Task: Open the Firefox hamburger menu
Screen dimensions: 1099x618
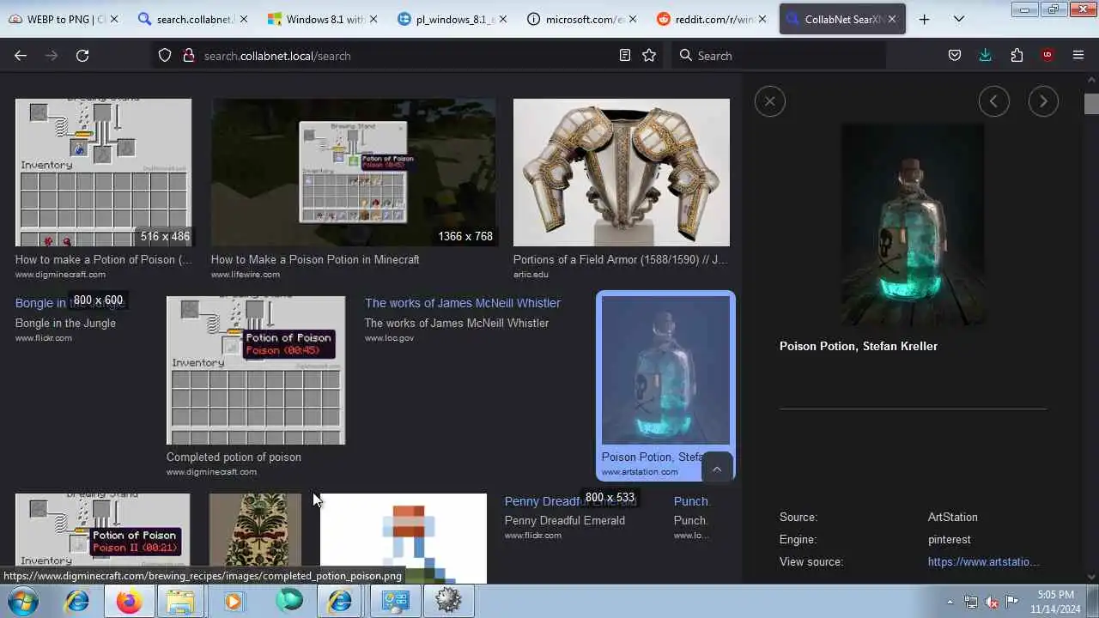Action: click(x=1078, y=56)
